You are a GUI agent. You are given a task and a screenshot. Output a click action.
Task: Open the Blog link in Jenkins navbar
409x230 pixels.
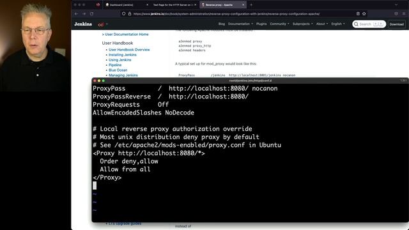222,24
